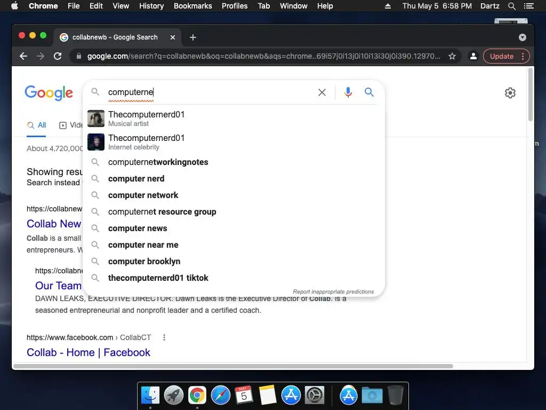This screenshot has height=410, width=546.
Task: Select Thecomputernerd01 Internet celebrity suggestion
Action: click(234, 142)
